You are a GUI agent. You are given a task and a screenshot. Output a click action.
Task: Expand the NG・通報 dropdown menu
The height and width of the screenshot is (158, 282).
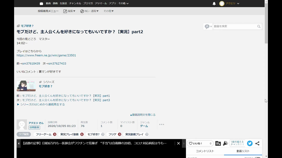coord(89,11)
